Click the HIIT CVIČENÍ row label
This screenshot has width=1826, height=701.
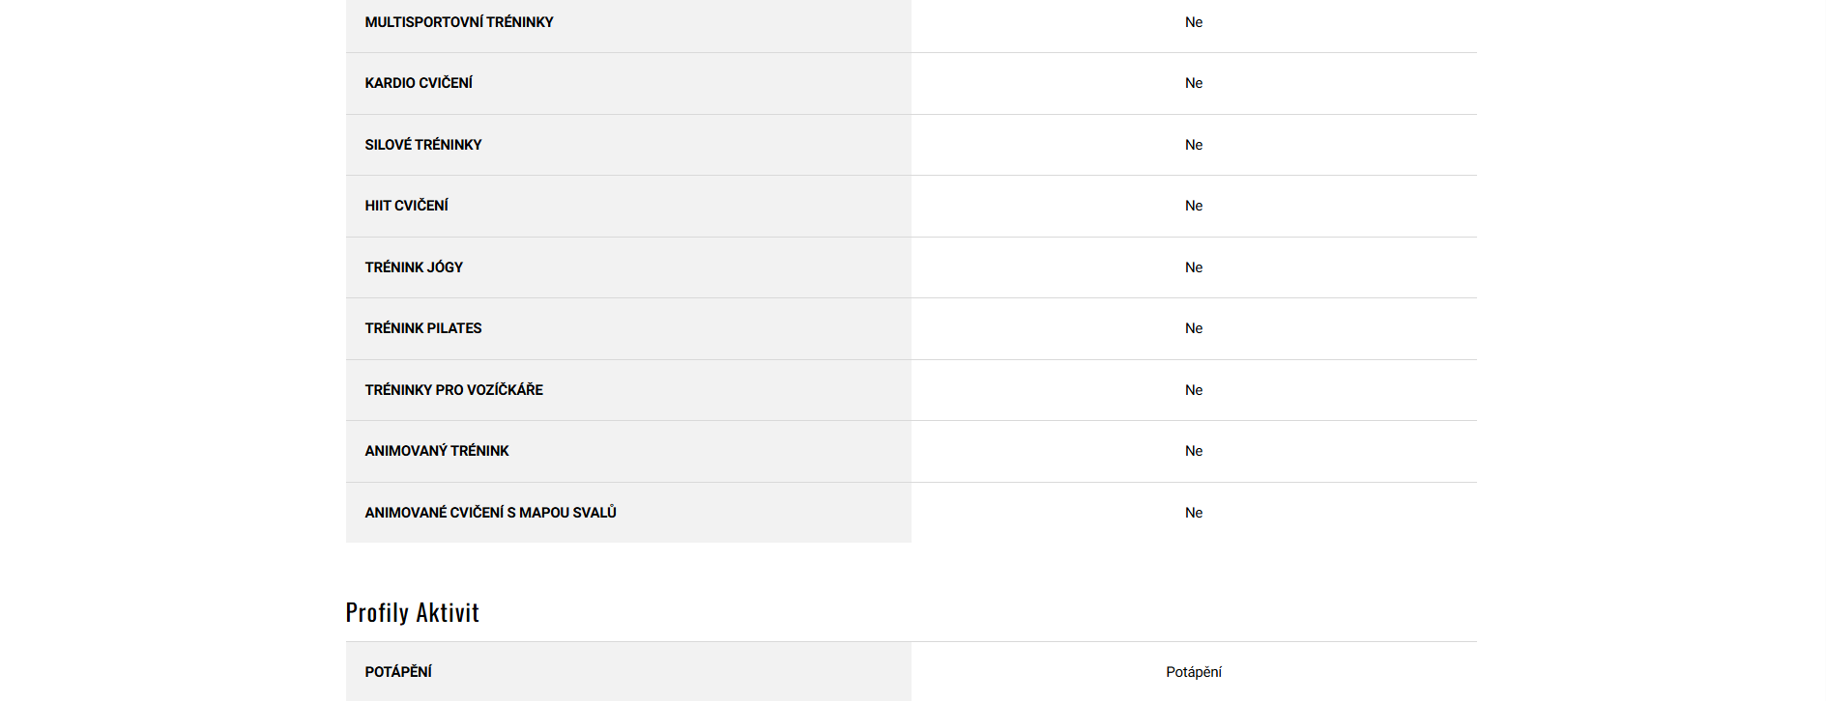coord(407,206)
